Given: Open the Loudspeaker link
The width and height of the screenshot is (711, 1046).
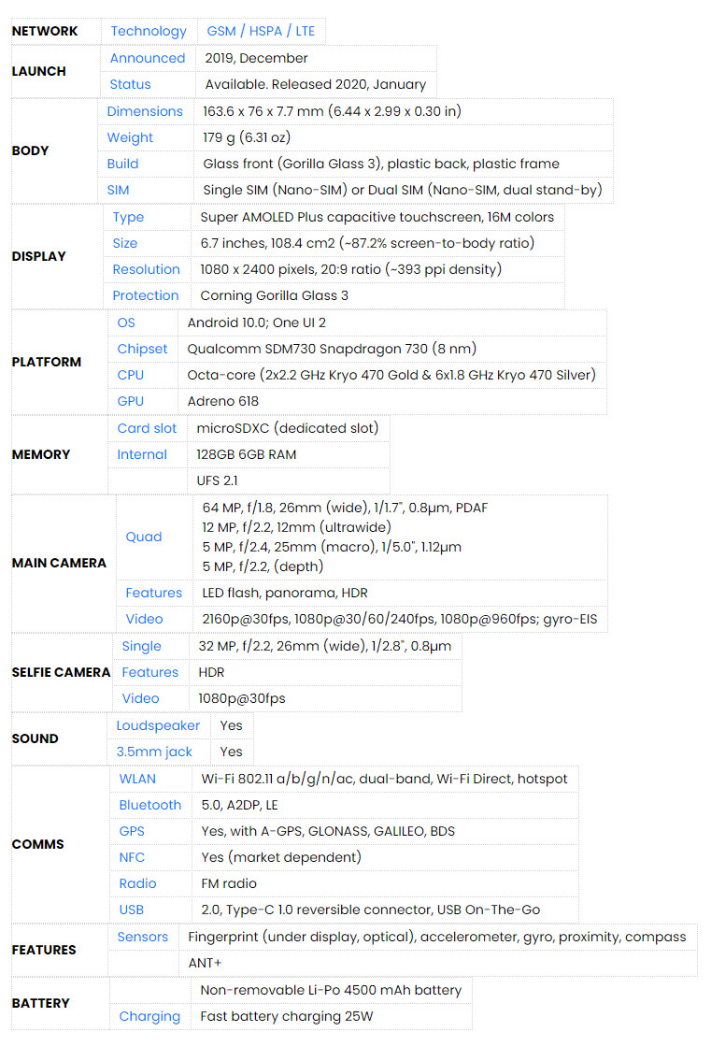Looking at the screenshot, I should (x=158, y=725).
